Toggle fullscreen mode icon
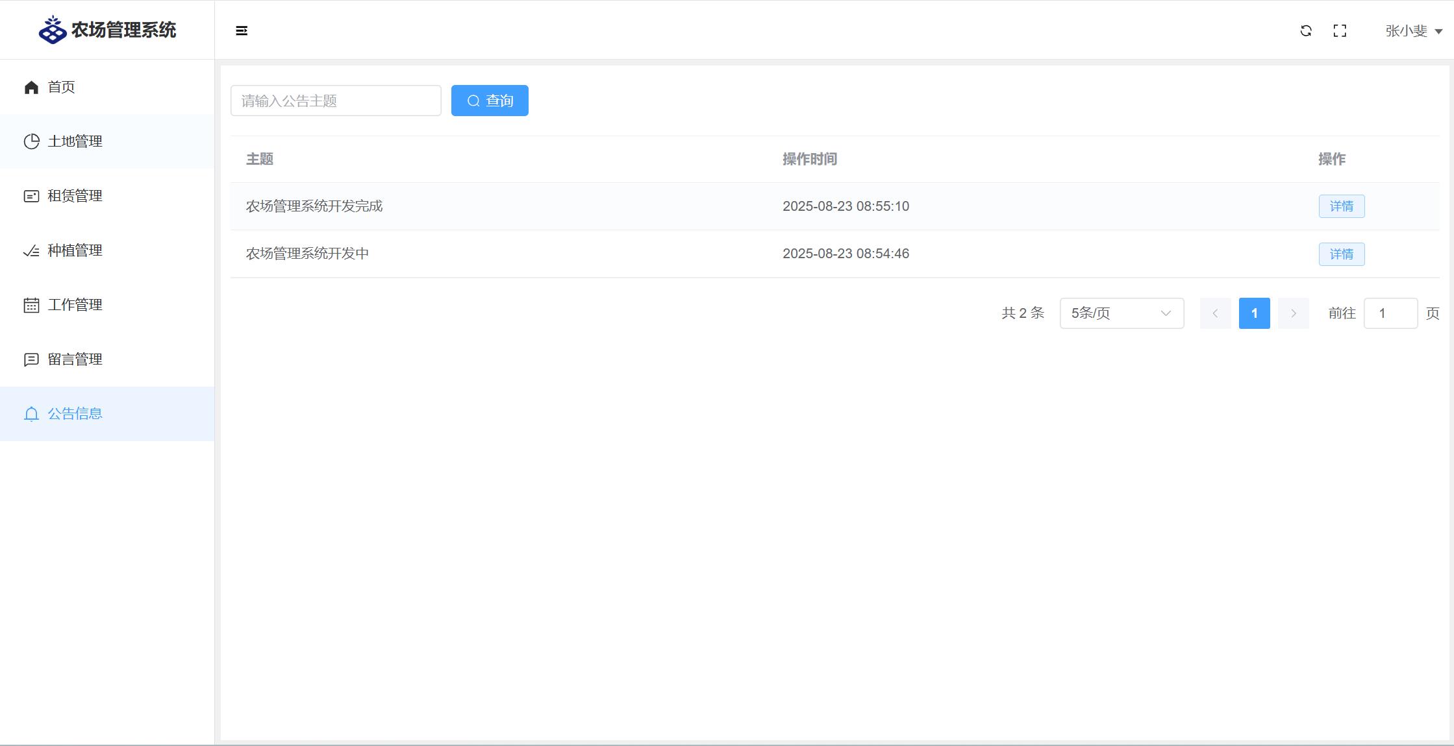The height and width of the screenshot is (746, 1454). (x=1340, y=30)
